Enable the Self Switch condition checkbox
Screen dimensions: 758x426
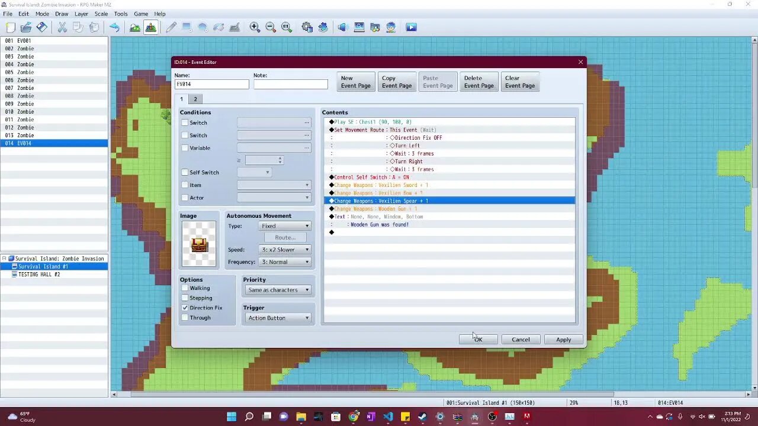(185, 172)
